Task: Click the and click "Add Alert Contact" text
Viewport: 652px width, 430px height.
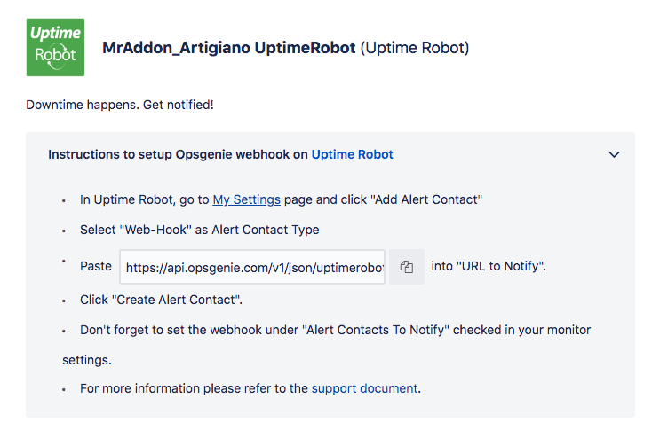Action: [x=384, y=199]
